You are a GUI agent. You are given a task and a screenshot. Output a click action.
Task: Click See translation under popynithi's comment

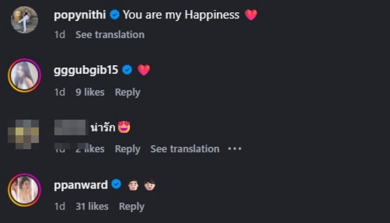[109, 35]
